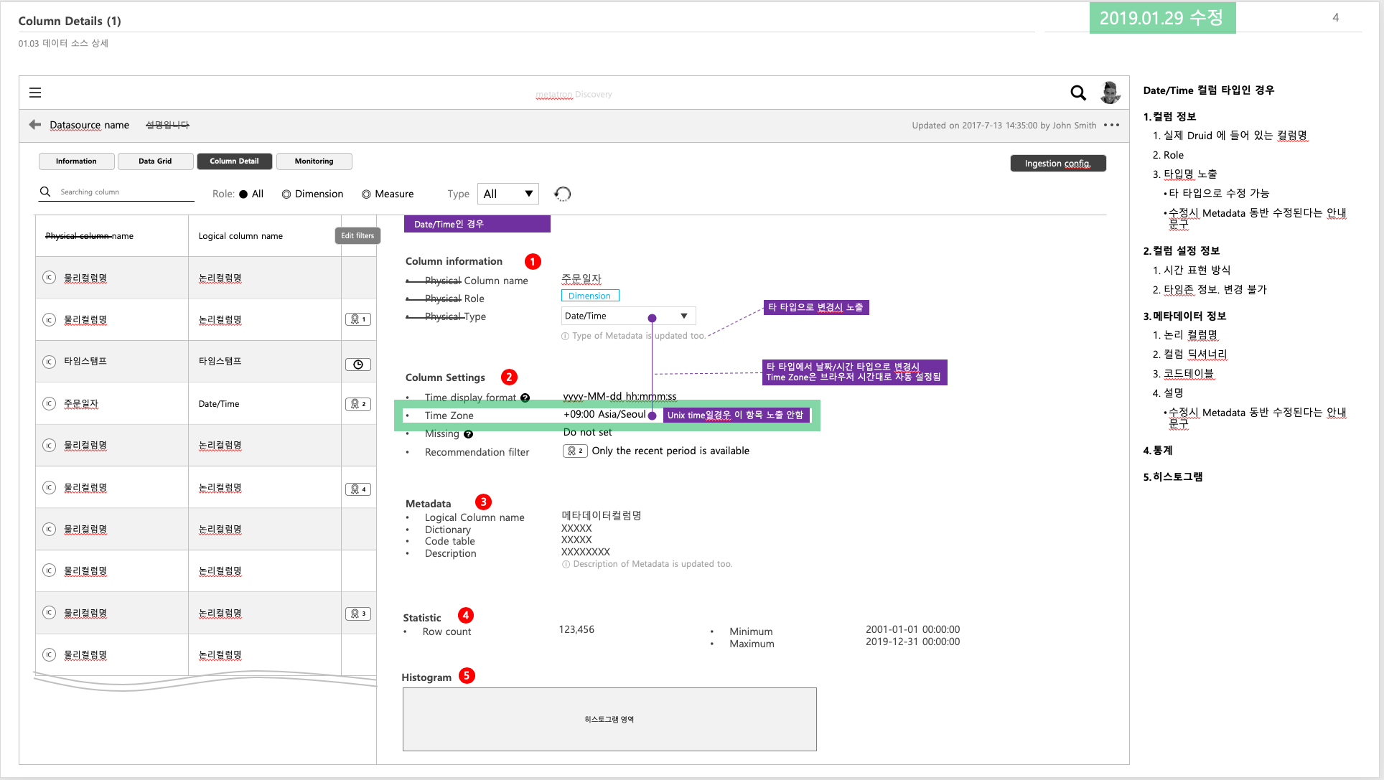Go back using the left arrow
The height and width of the screenshot is (780, 1384).
click(35, 125)
